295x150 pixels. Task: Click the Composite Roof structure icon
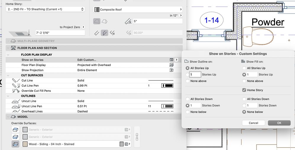(x=97, y=9)
